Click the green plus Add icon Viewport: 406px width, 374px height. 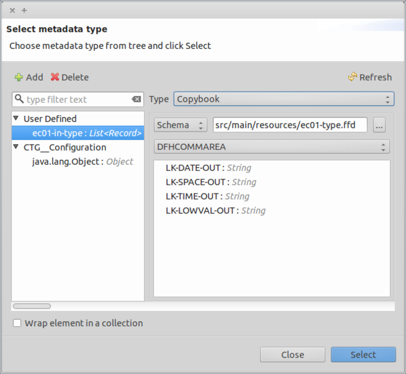coord(19,77)
